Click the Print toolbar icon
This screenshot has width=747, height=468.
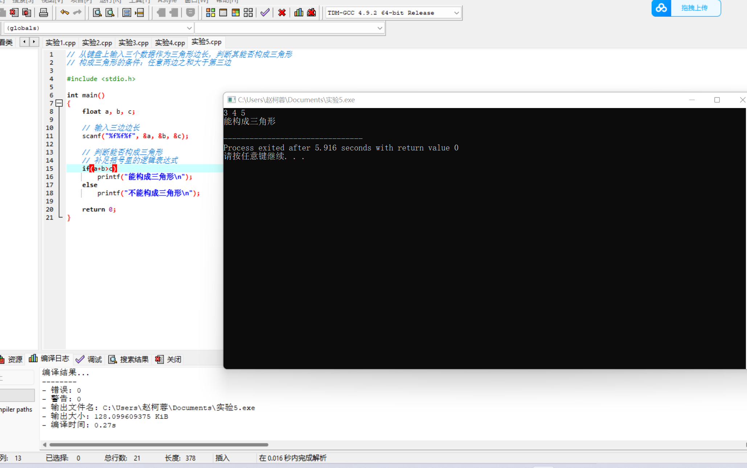[44, 13]
